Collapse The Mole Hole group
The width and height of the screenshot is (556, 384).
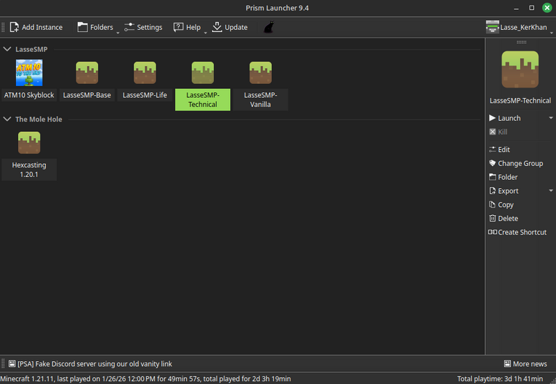(x=8, y=119)
